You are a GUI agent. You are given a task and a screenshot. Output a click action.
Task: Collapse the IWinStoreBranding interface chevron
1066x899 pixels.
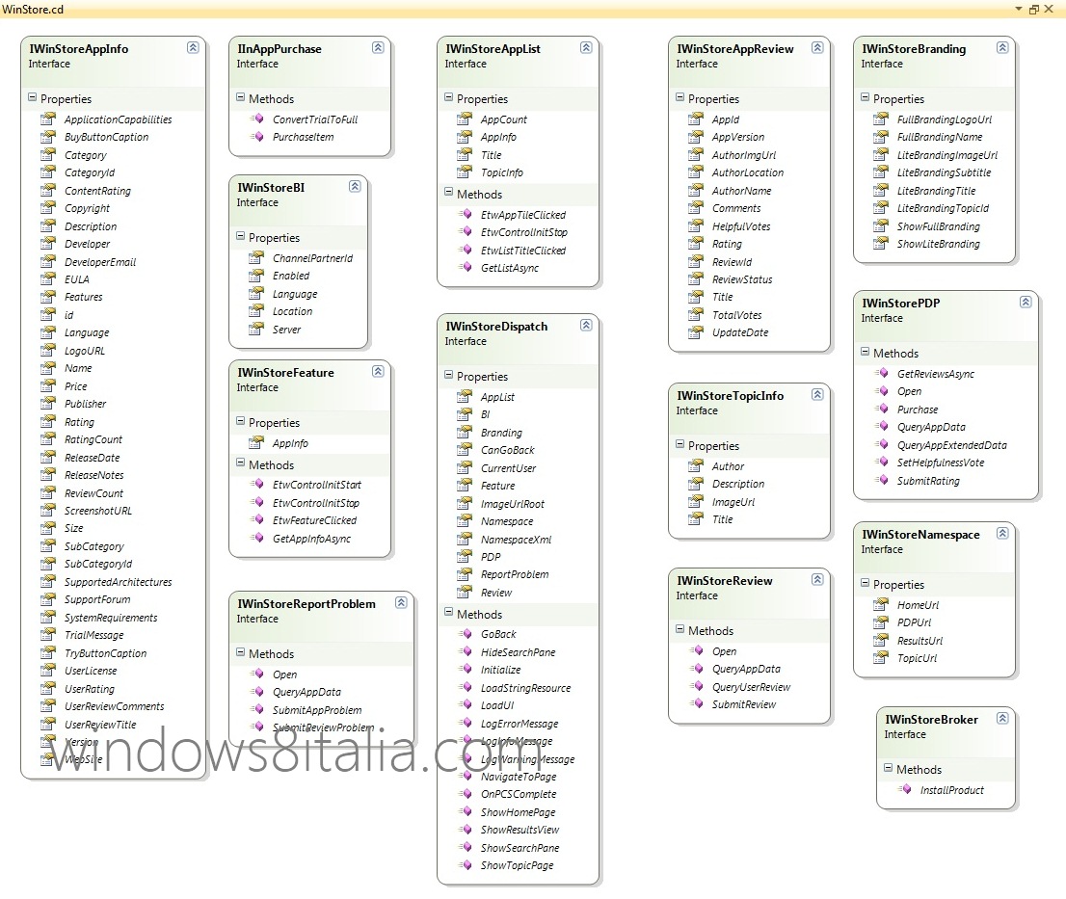click(x=1002, y=47)
